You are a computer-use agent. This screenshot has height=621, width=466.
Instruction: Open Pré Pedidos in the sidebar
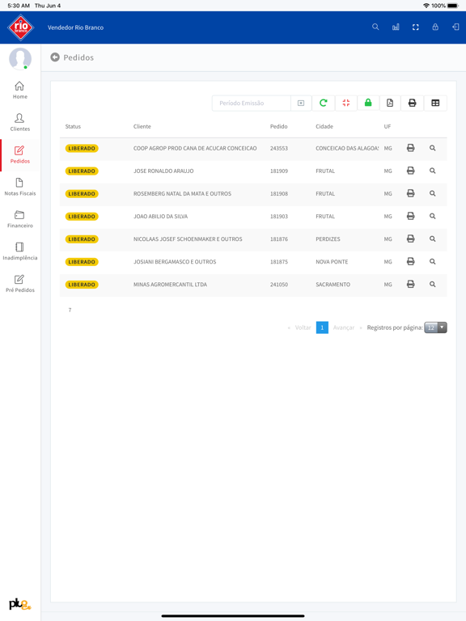19,284
